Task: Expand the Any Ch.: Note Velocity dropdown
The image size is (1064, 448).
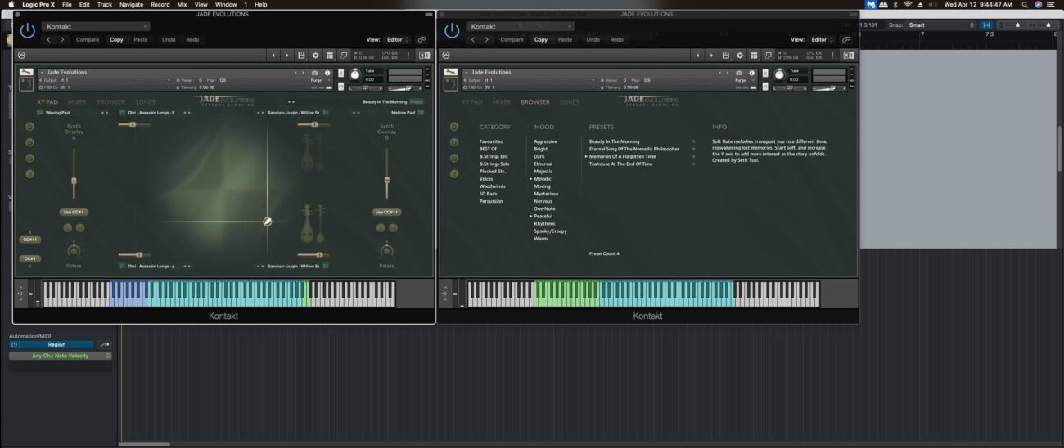Action: tap(61, 356)
